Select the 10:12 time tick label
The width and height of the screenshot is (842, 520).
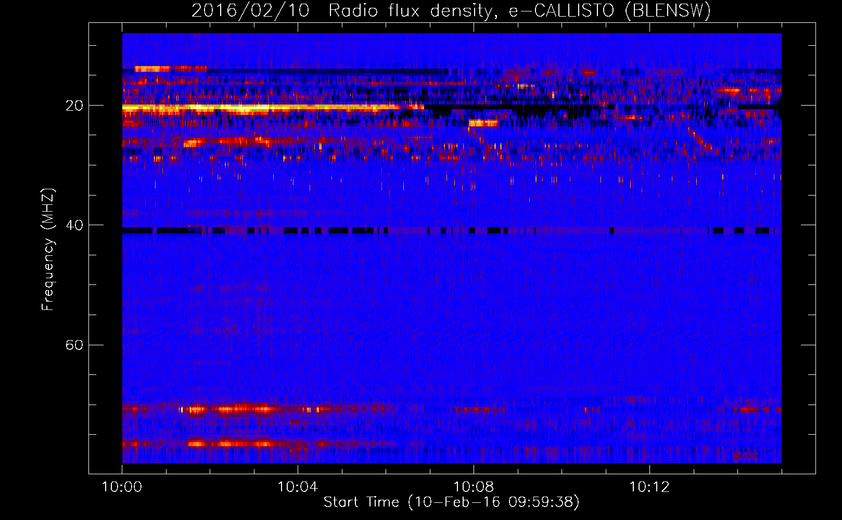coord(649,487)
